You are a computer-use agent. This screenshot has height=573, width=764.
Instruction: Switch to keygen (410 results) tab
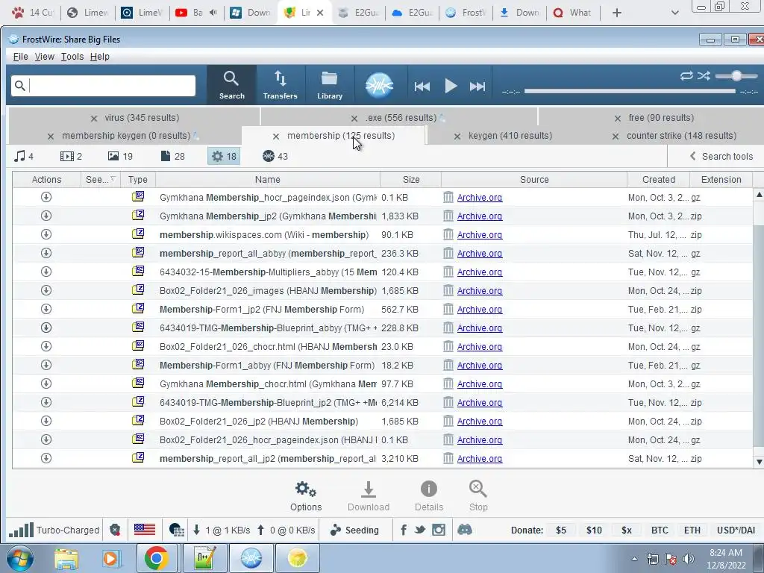(510, 136)
